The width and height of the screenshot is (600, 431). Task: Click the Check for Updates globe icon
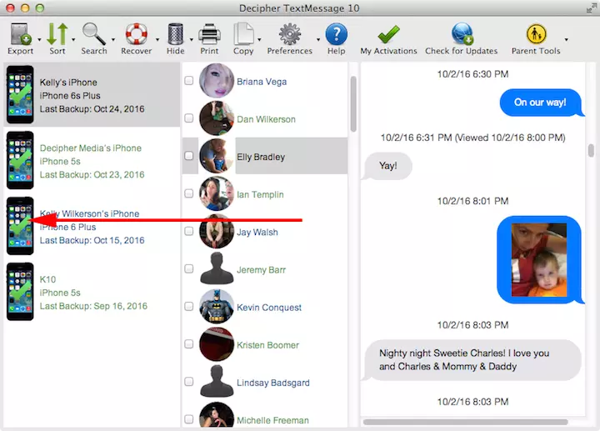tap(461, 35)
